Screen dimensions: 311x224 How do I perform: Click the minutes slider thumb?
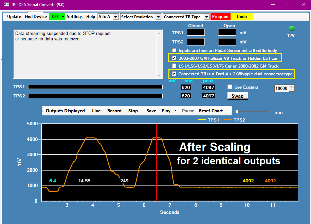pos(237,112)
